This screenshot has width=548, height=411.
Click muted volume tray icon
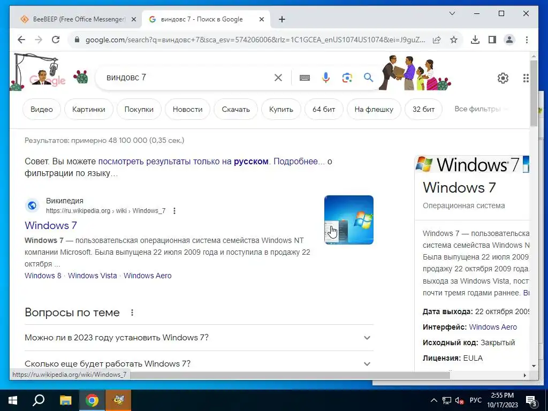[x=459, y=400]
